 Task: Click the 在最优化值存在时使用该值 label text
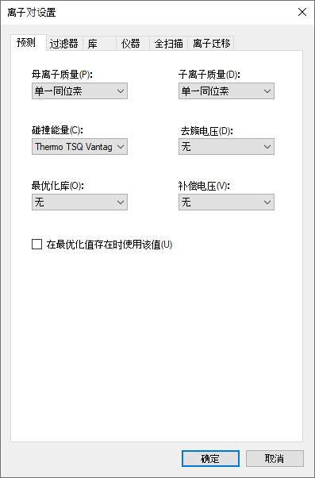[109, 245]
